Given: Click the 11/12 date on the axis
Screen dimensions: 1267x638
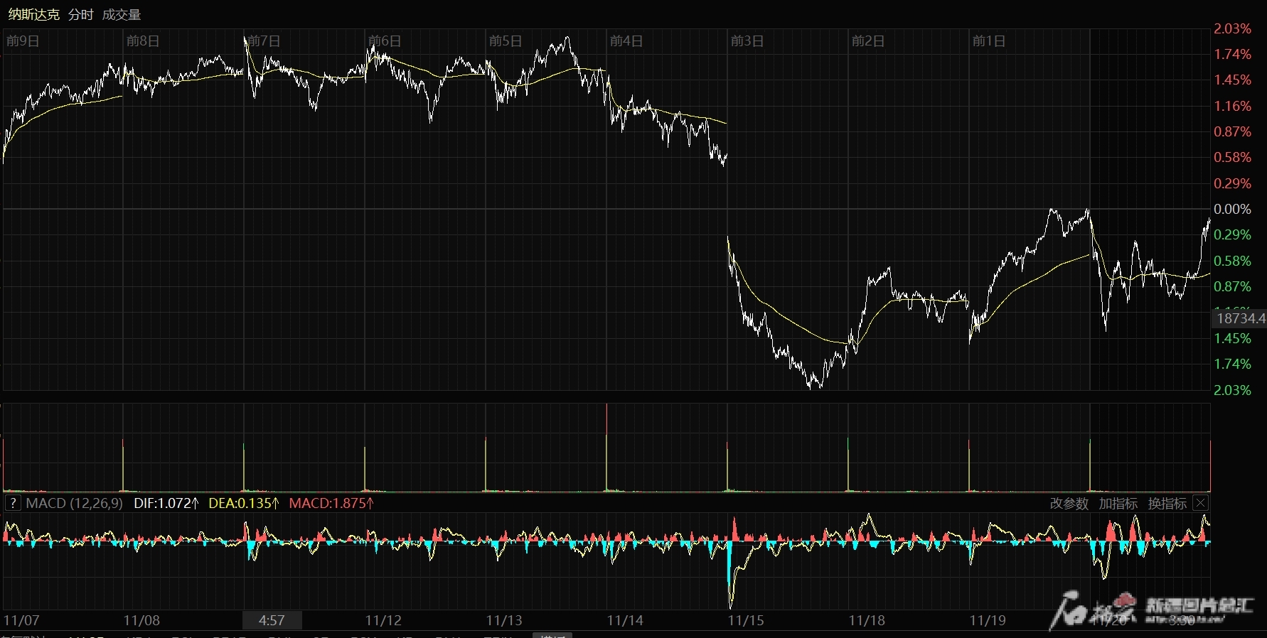Looking at the screenshot, I should pos(383,620).
